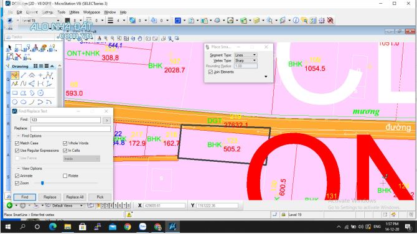This screenshot has height=234, width=417.
Task: Open MicroStation from the Windows taskbar
Action: 172,227
